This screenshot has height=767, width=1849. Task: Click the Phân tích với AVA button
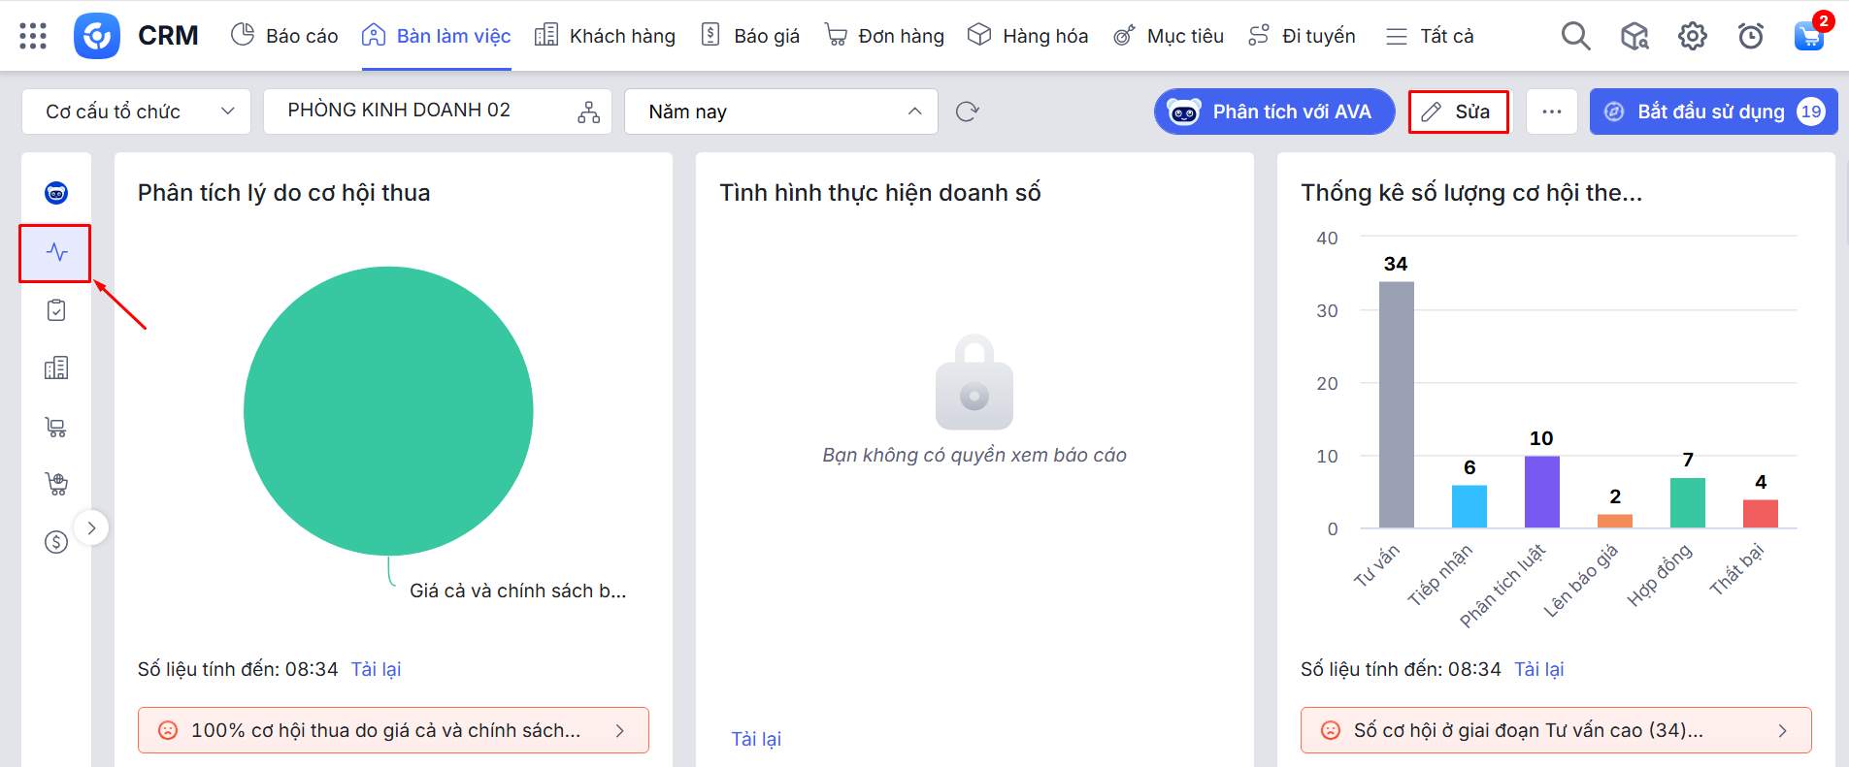click(x=1273, y=112)
